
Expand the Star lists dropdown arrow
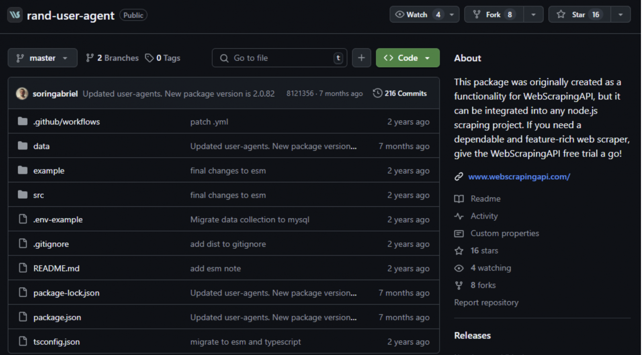coord(620,14)
